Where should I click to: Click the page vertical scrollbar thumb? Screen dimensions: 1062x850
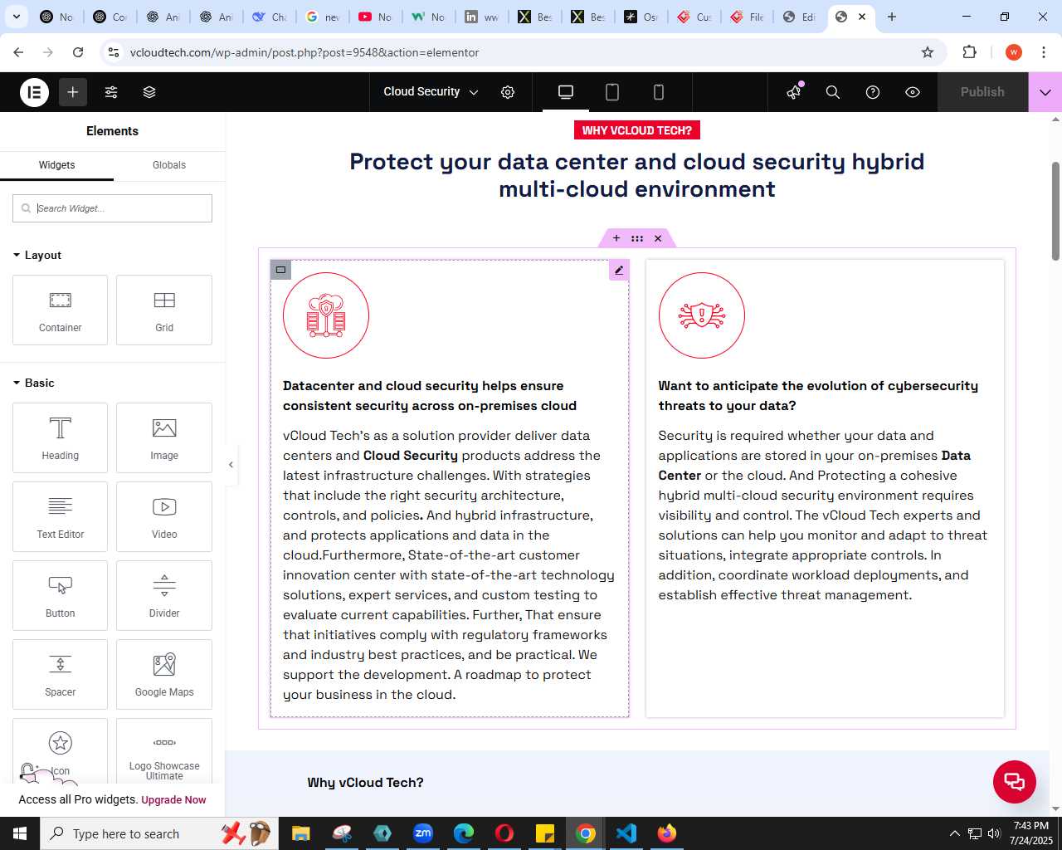[x=1055, y=211]
